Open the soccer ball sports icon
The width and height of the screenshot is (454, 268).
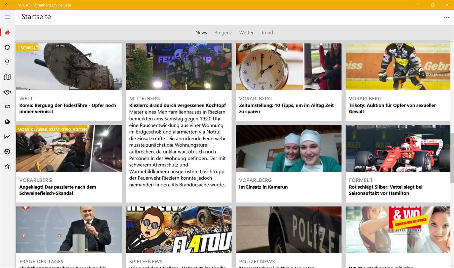(x=7, y=152)
